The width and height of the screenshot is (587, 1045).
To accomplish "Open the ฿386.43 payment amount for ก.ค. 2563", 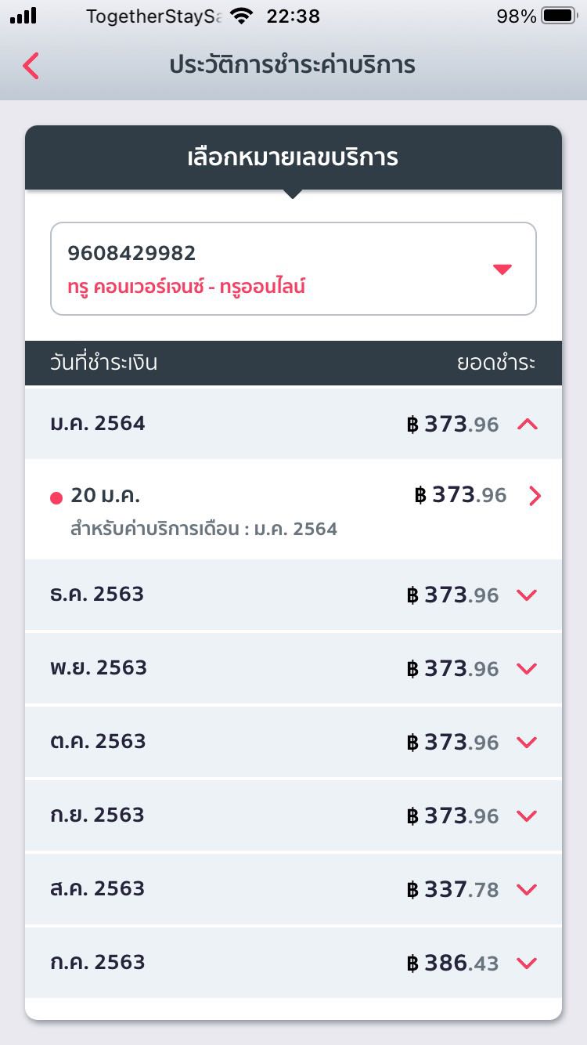I will coord(452,964).
